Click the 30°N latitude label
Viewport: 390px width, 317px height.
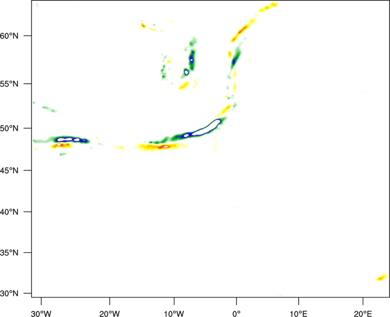tap(9, 294)
